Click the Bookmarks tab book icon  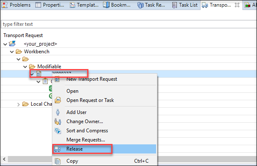[x=106, y=5]
